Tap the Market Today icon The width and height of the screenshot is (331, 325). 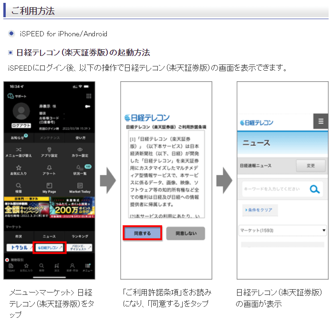point(80,185)
